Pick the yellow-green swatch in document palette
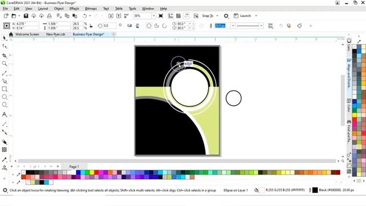Image resolution: width=366 pixels, height=206 pixels. 33,182
